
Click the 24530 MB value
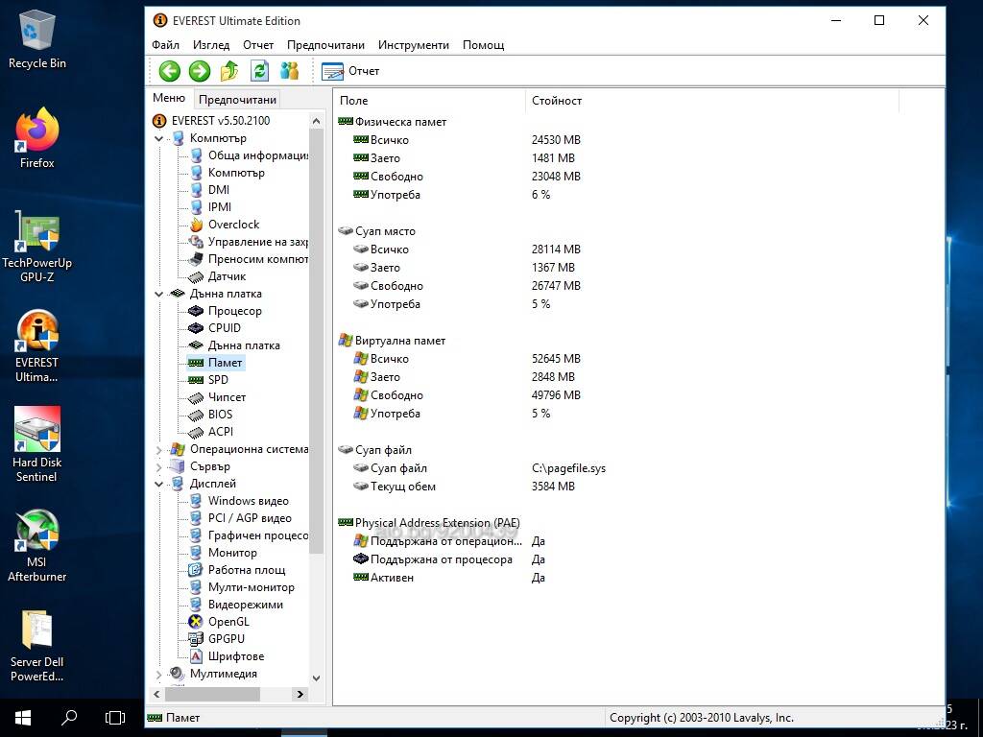(x=556, y=140)
